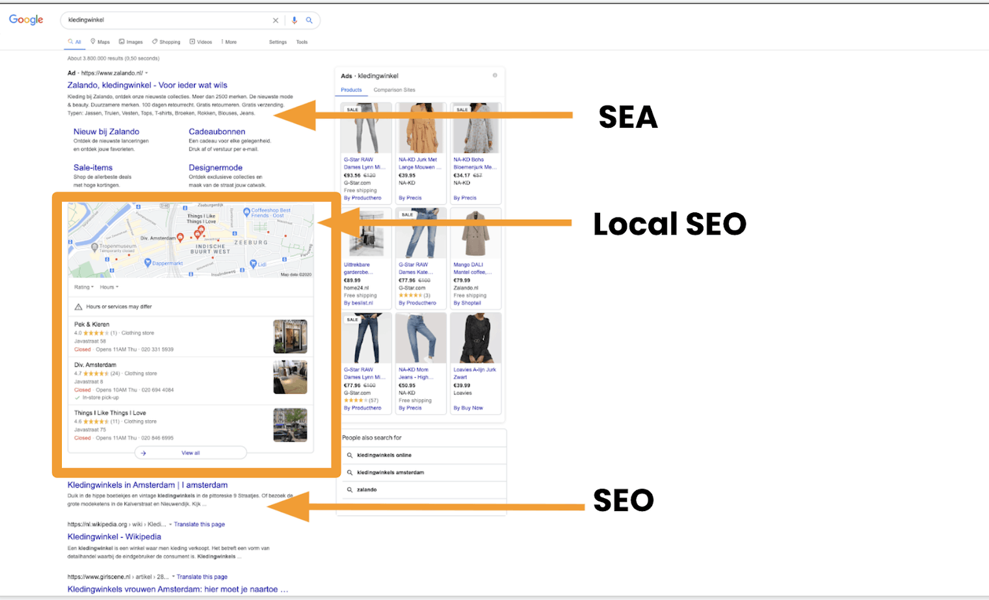Click the By bestlist.nl link
Image resolution: width=989 pixels, height=600 pixels.
coord(358,303)
